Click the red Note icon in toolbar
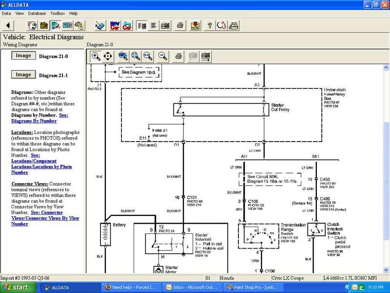The height and width of the screenshot is (293, 390). [x=195, y=25]
